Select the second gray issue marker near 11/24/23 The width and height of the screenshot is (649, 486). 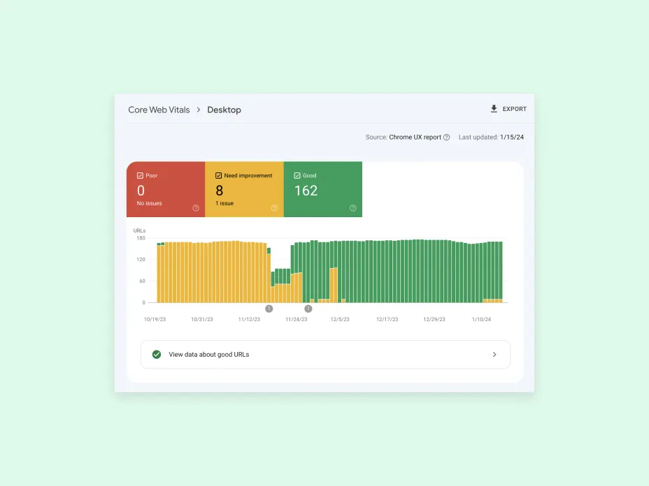point(308,308)
